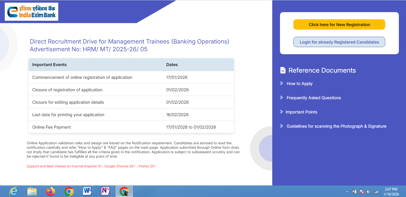Click the chevron beside Important Points

281,112
